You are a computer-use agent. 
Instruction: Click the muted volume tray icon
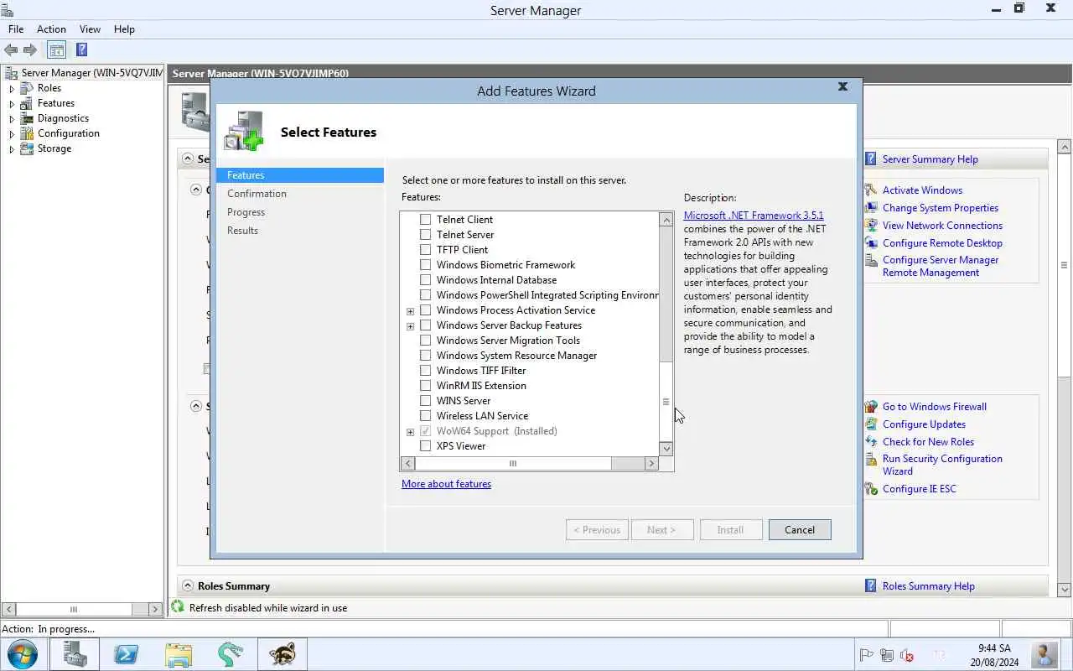(906, 655)
